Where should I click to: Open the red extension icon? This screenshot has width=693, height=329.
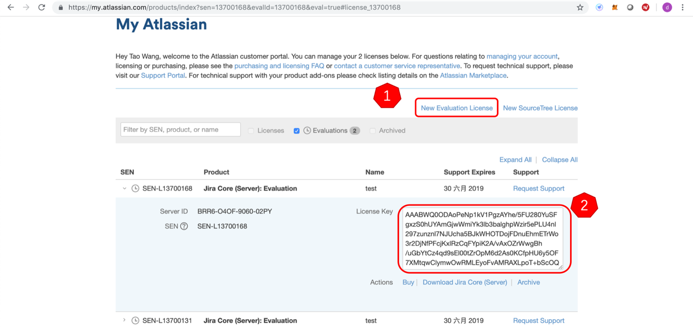point(645,8)
